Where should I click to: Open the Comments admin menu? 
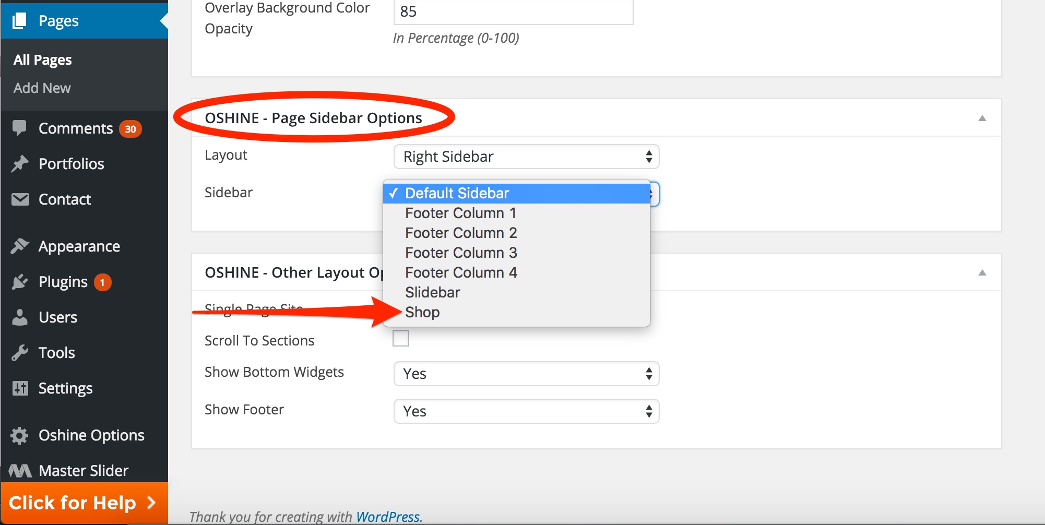(x=84, y=128)
